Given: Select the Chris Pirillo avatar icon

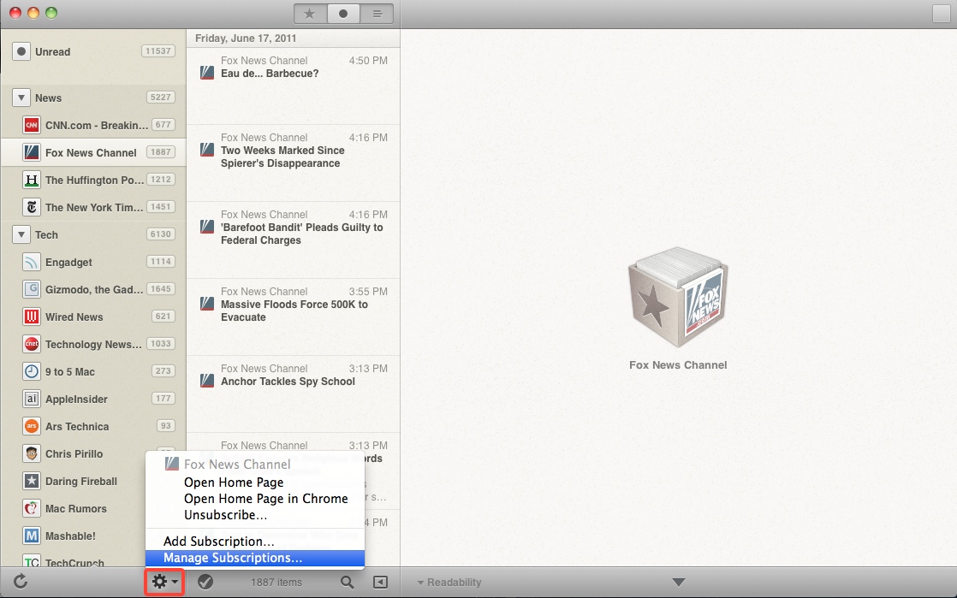Looking at the screenshot, I should [x=31, y=453].
